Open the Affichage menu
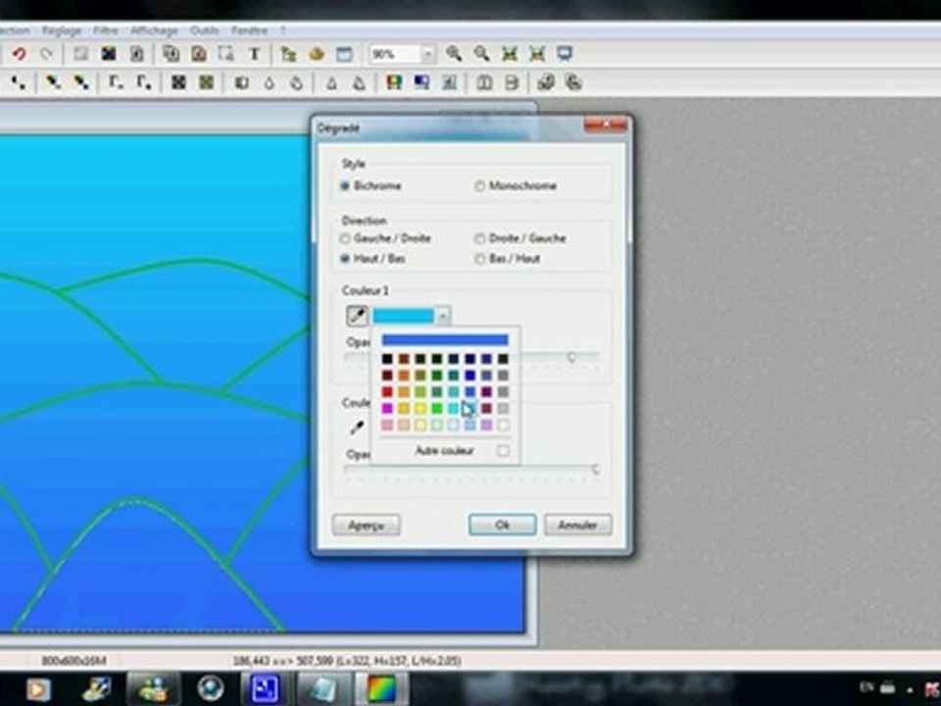The image size is (941, 706). coord(154,30)
